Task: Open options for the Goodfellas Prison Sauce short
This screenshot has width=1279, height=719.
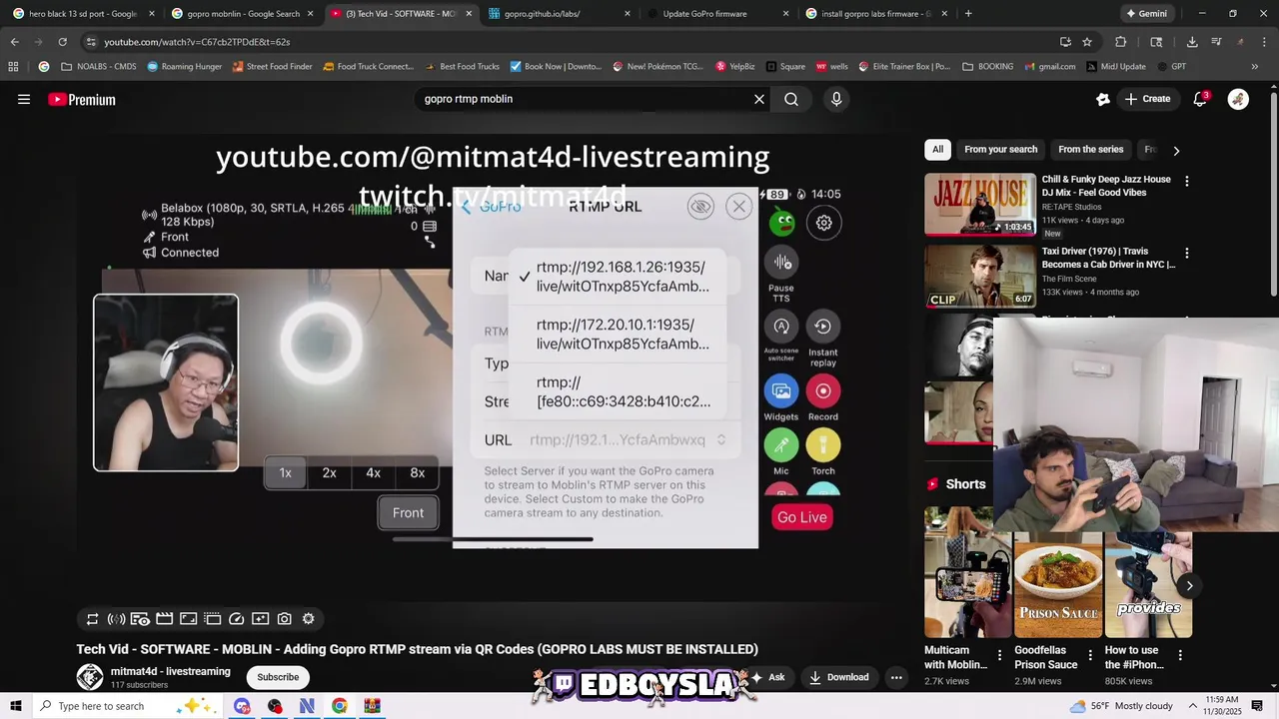Action: point(1090,656)
